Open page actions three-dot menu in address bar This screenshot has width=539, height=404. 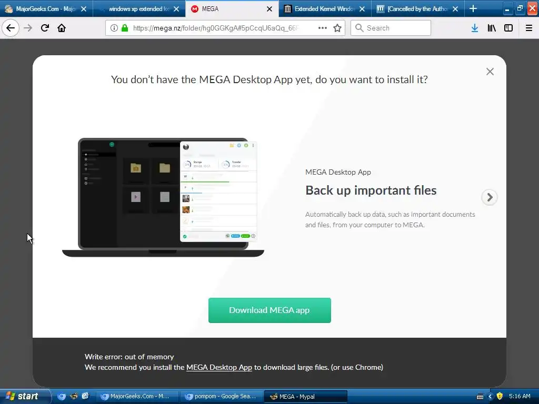pos(323,28)
